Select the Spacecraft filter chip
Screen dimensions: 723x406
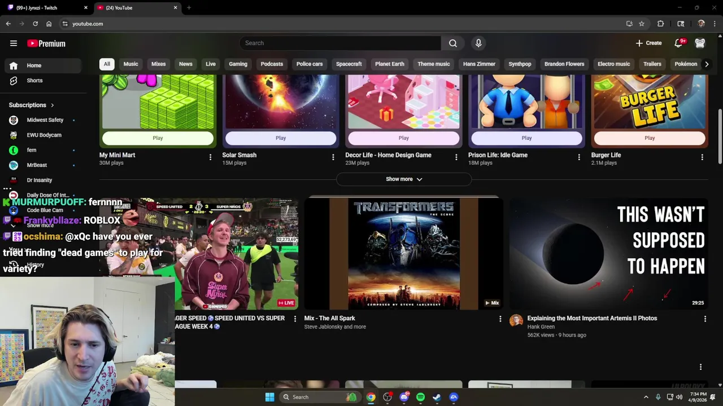(x=349, y=64)
